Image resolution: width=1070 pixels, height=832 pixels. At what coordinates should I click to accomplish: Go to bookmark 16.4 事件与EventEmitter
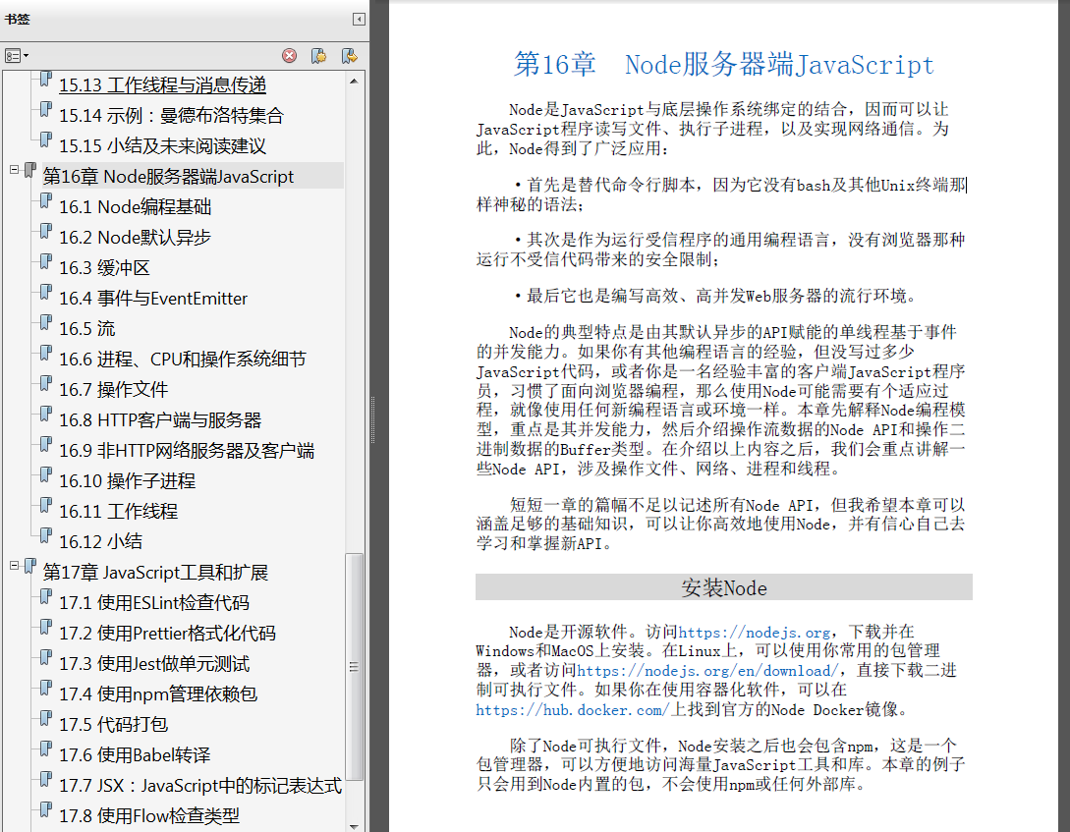pos(153,299)
